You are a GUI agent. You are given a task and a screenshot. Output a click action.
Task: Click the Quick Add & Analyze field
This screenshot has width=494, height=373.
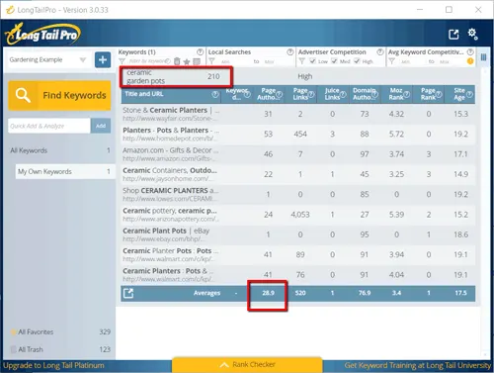[x=49, y=126]
